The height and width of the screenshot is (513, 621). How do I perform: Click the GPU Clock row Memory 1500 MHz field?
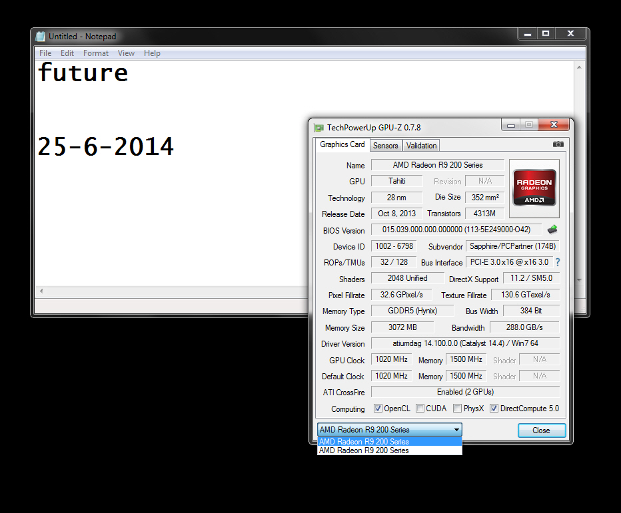click(466, 359)
